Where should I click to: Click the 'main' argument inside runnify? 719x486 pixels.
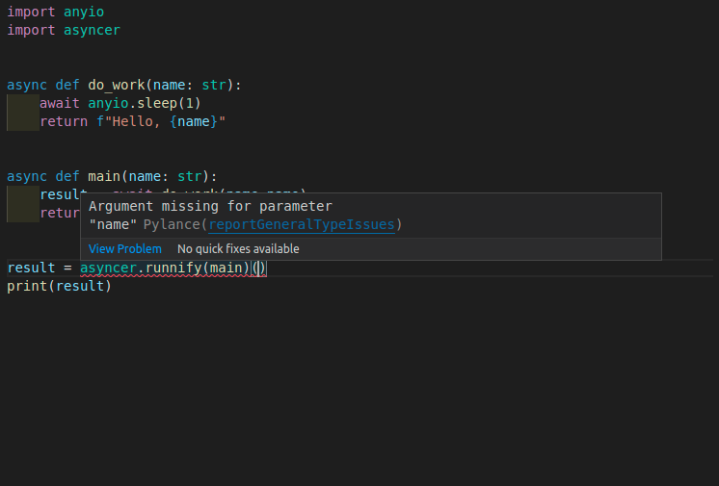tap(226, 268)
